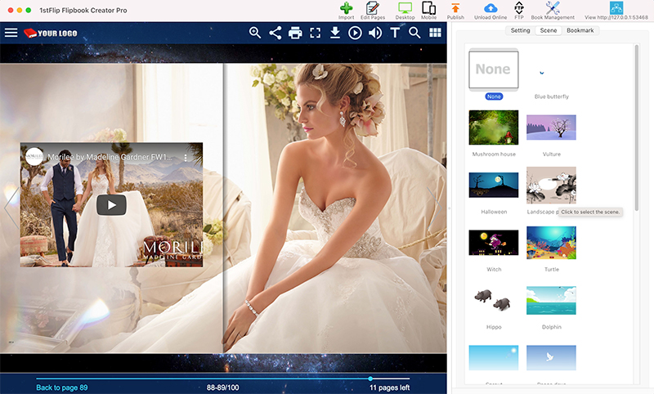Image resolution: width=654 pixels, height=394 pixels.
Task: Click the zoom in magnifier icon
Action: coord(255,33)
